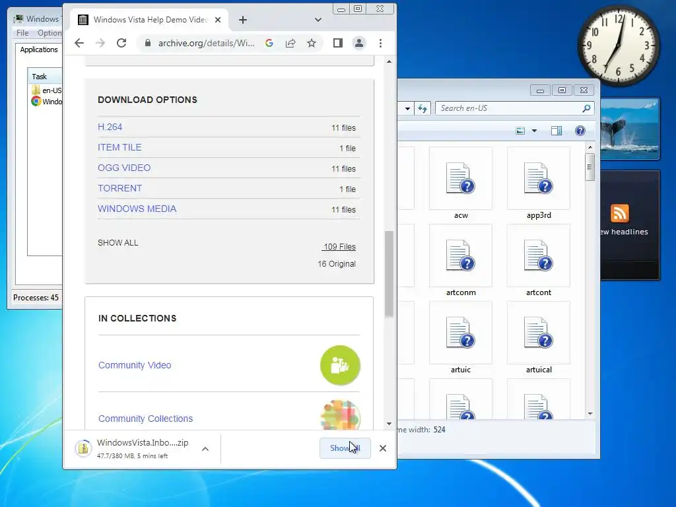This screenshot has height=507, width=676.
Task: Switch to Task Manager Applications tab
Action: (39, 50)
